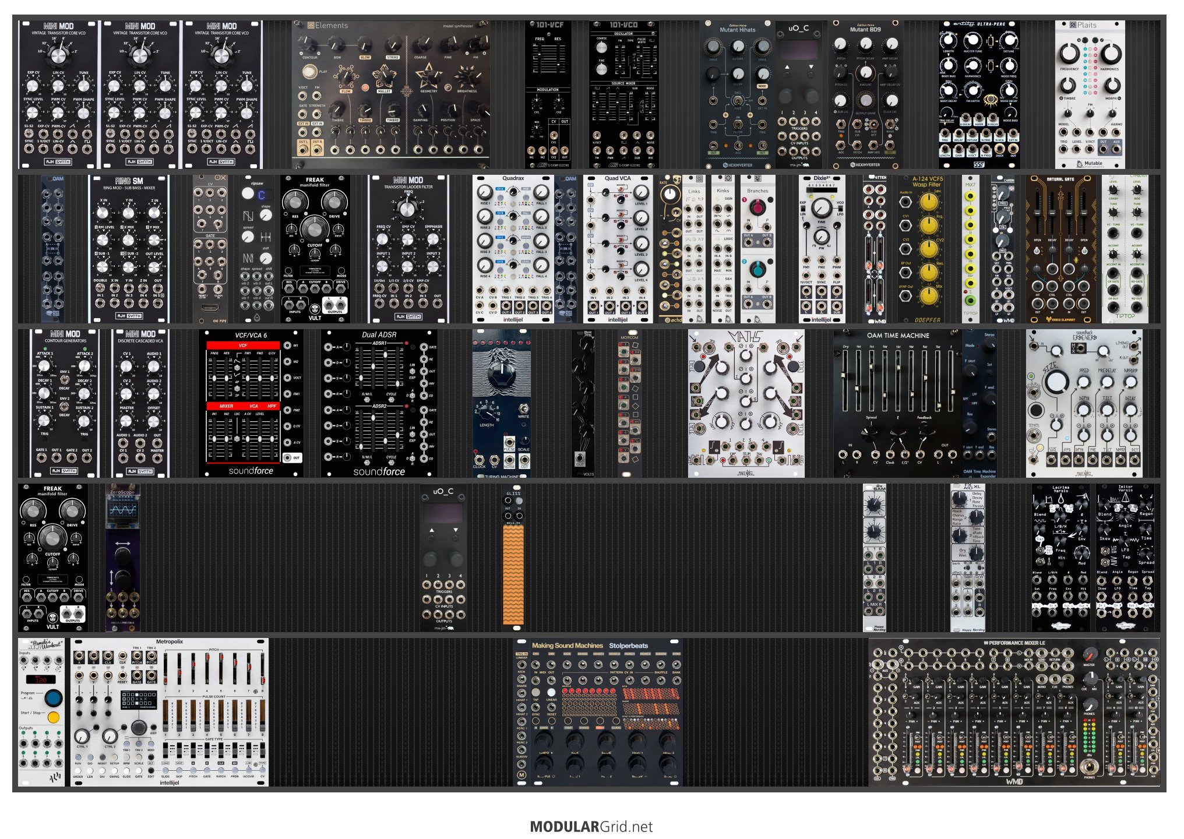Click the "soundforce" label on Dual ADSR

[x=379, y=471]
